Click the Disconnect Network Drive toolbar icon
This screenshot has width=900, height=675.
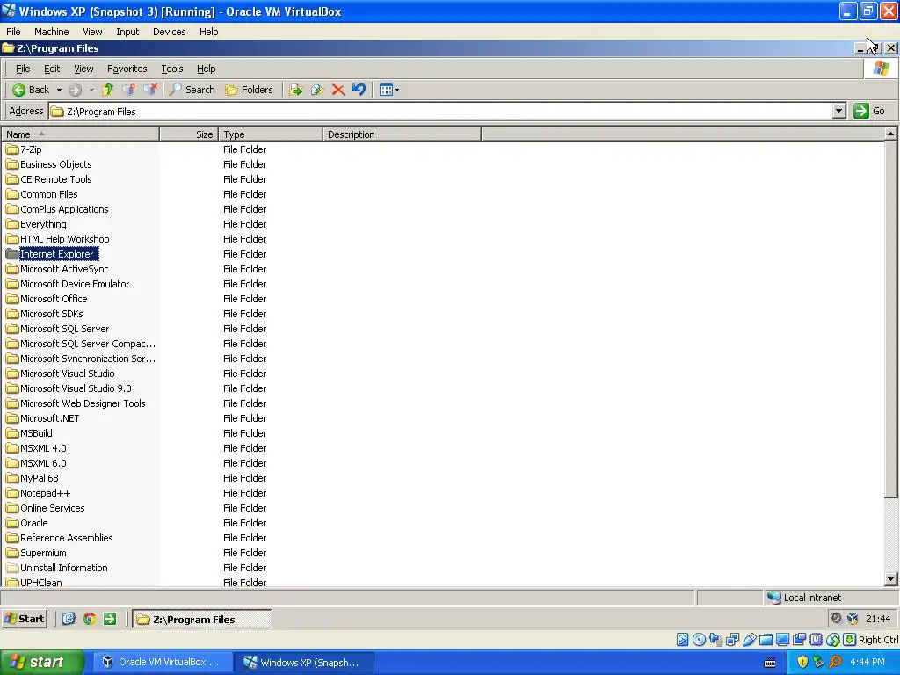click(150, 90)
